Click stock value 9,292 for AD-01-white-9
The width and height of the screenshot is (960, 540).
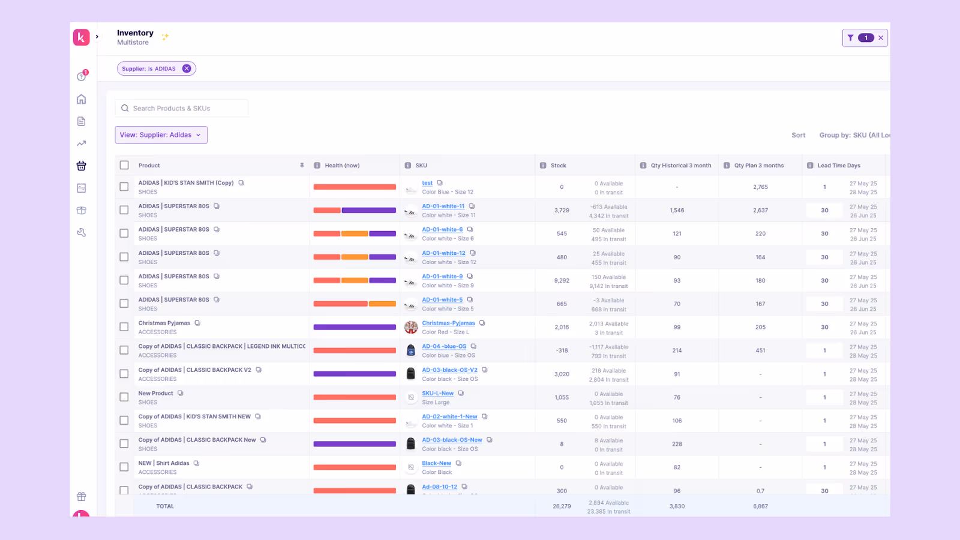[562, 281]
